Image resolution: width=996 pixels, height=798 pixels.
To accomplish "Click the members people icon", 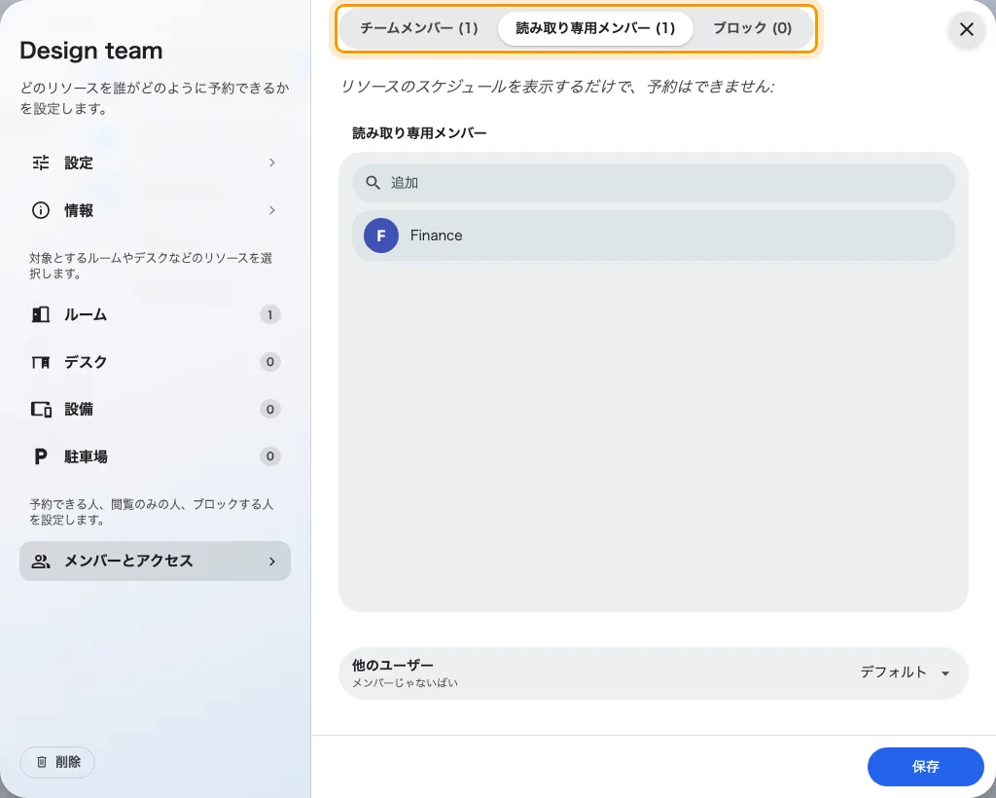I will [x=41, y=561].
